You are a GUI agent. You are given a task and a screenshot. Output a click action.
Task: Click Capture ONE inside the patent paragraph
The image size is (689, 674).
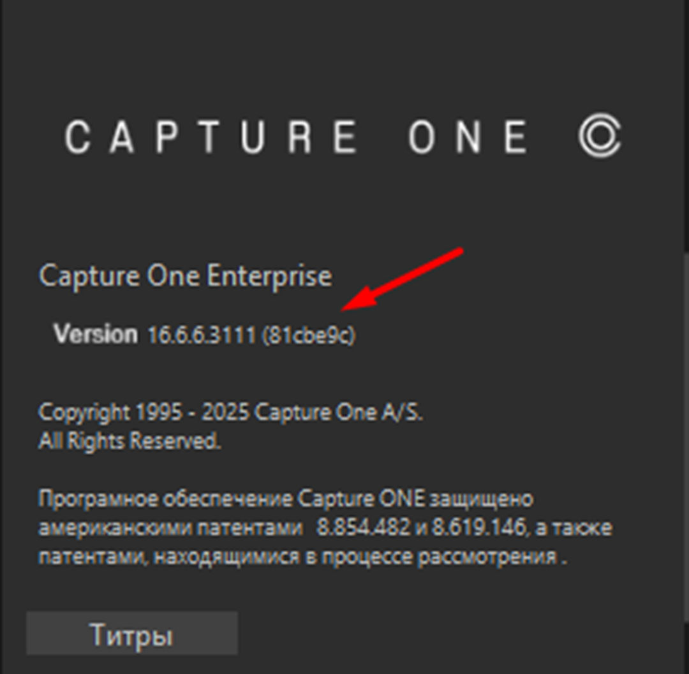[x=360, y=499]
